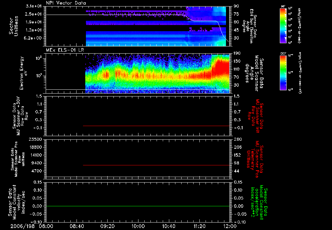Viewport: 332px width, 230px height.
Task: Select the "Sector Unitless" axis title
Action: (14, 26)
